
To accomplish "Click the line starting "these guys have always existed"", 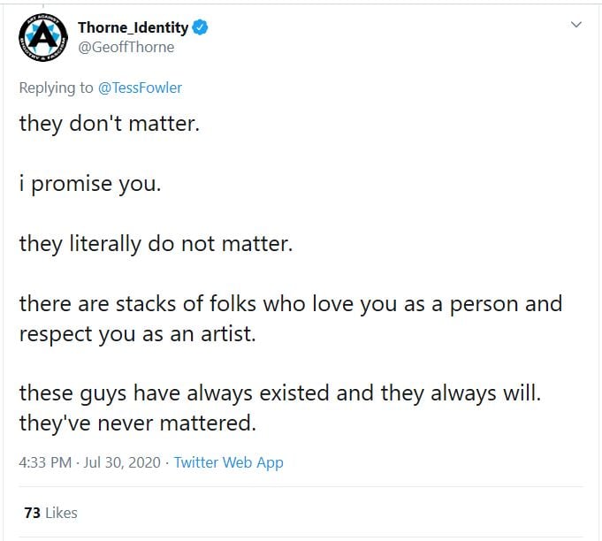I will coord(279,393).
